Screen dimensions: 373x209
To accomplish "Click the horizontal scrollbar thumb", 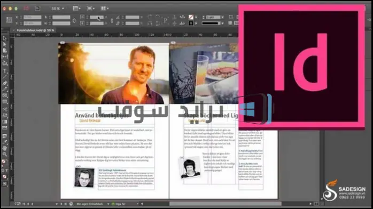I will click(226, 204).
